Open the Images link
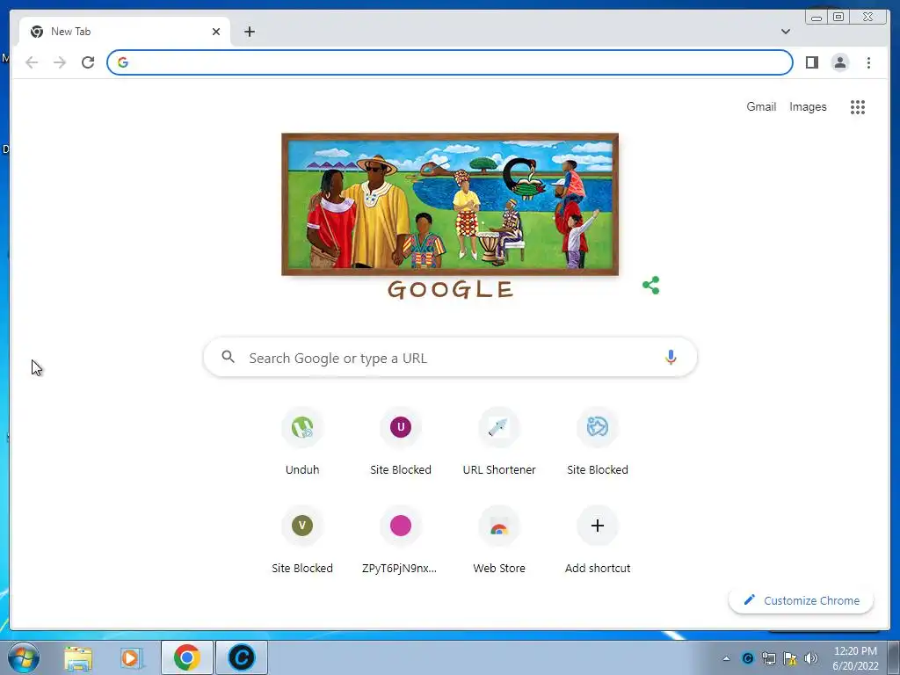Image resolution: width=900 pixels, height=675 pixels. point(808,106)
